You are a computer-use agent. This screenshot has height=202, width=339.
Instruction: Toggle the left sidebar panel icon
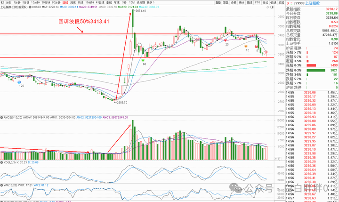[2, 2]
